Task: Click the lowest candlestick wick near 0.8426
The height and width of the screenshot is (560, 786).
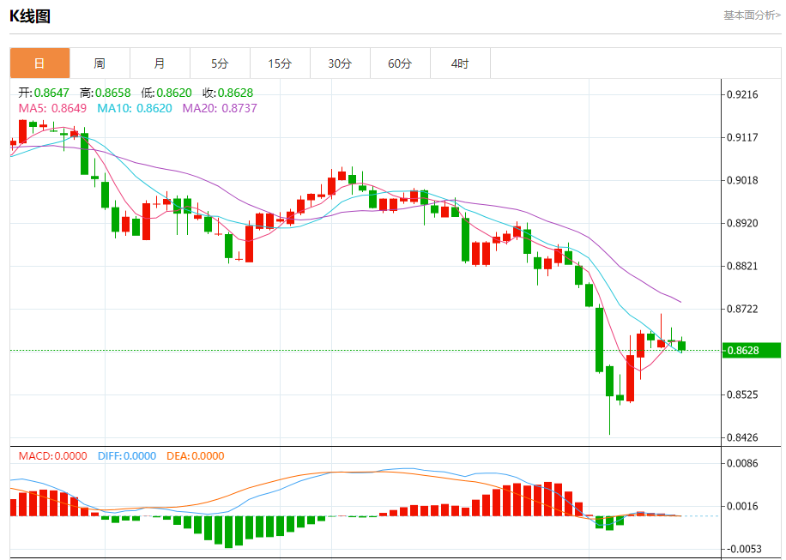Action: 609,416
